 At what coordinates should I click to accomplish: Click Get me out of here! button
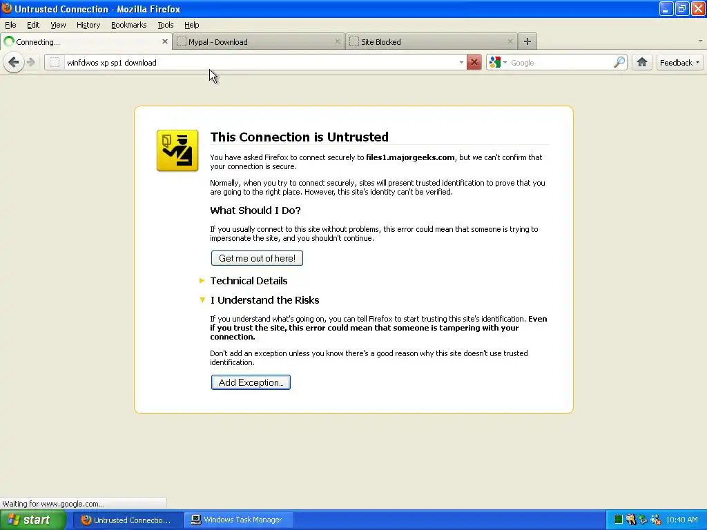(257, 258)
